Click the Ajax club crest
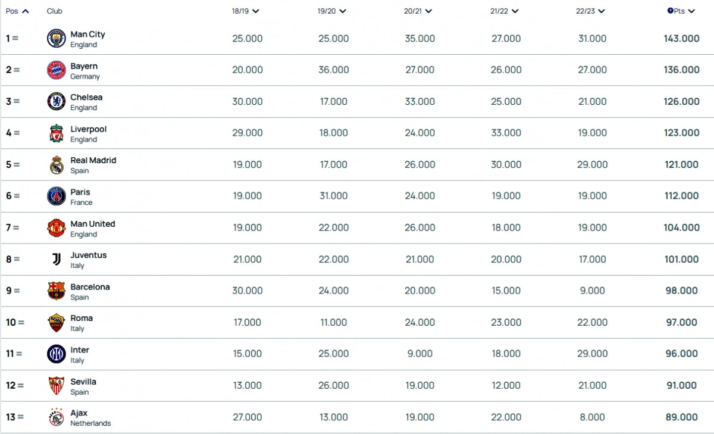Viewport: 714px width, 434px height. 57,417
